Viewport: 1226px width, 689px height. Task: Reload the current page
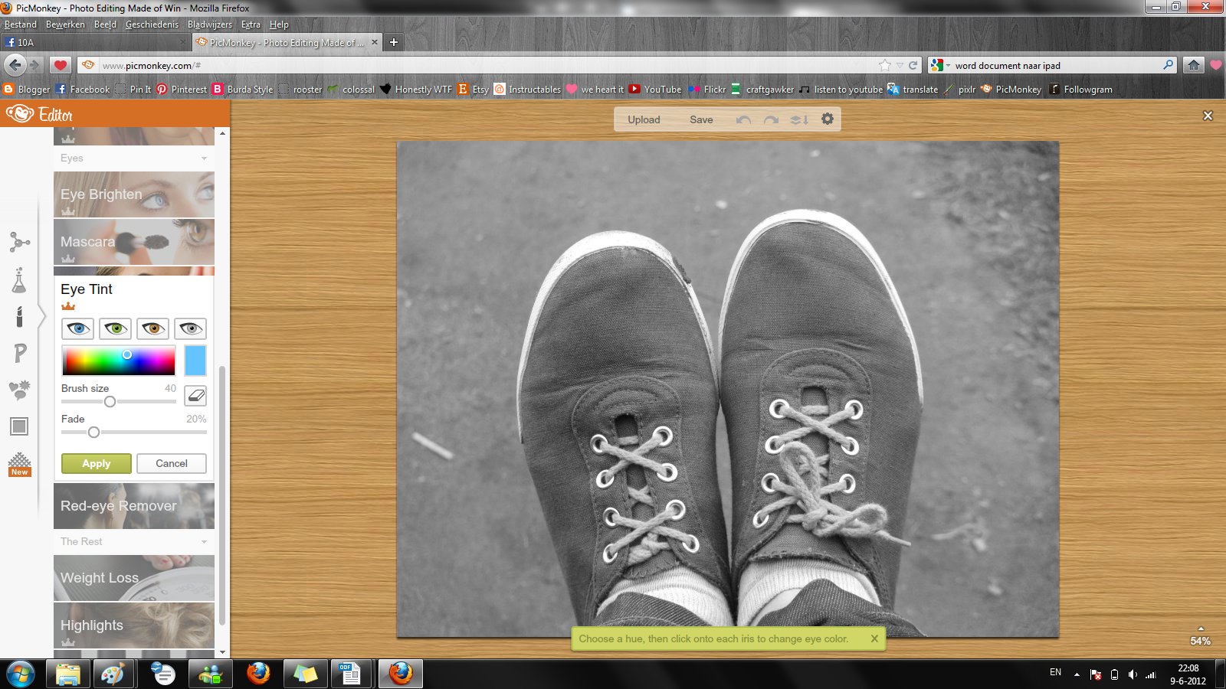pyautogui.click(x=913, y=65)
